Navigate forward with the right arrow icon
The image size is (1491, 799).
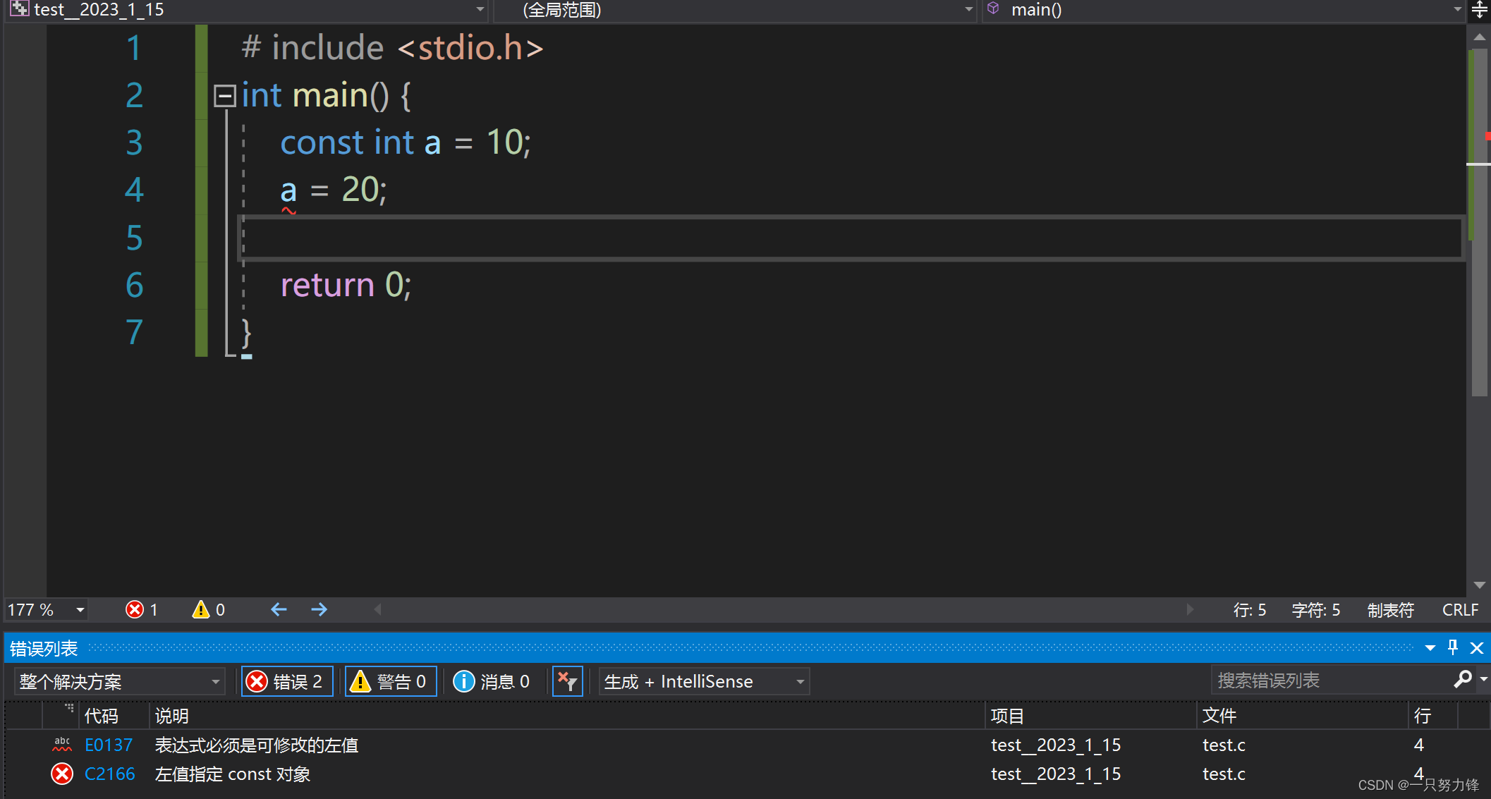[319, 609]
